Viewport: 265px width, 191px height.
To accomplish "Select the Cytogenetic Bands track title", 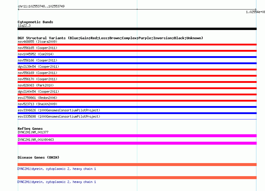I will [35, 22].
